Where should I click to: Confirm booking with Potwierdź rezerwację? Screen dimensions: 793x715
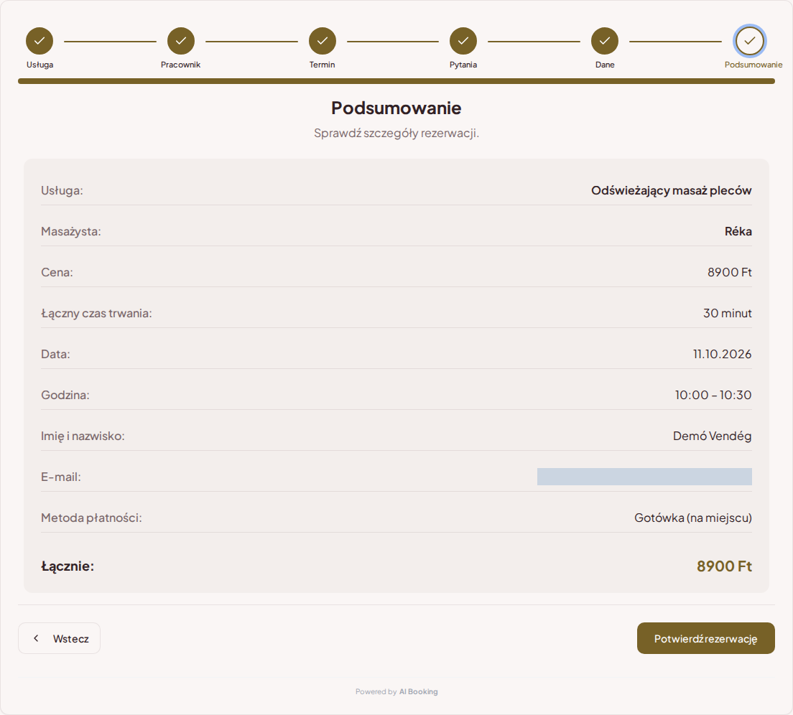(705, 638)
